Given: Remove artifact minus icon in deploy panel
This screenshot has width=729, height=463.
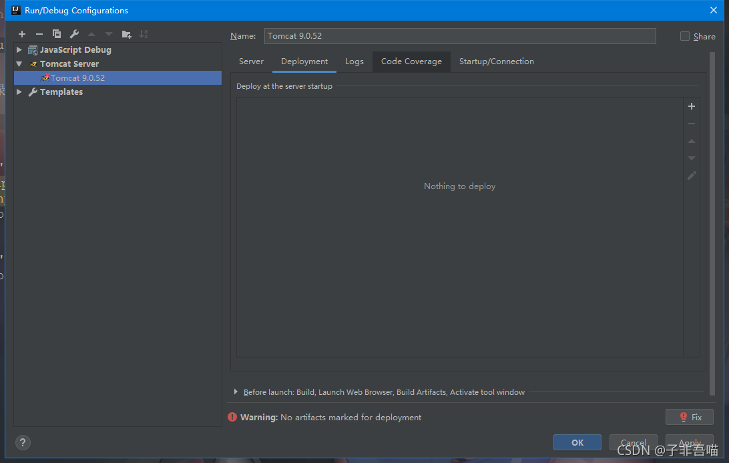Looking at the screenshot, I should tap(692, 124).
